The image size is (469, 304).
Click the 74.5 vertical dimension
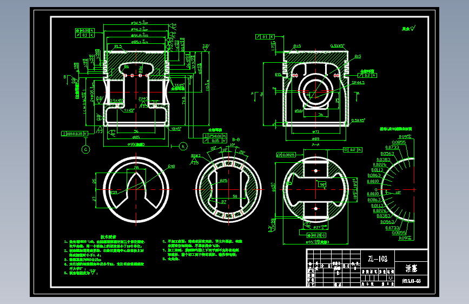pos(184,100)
